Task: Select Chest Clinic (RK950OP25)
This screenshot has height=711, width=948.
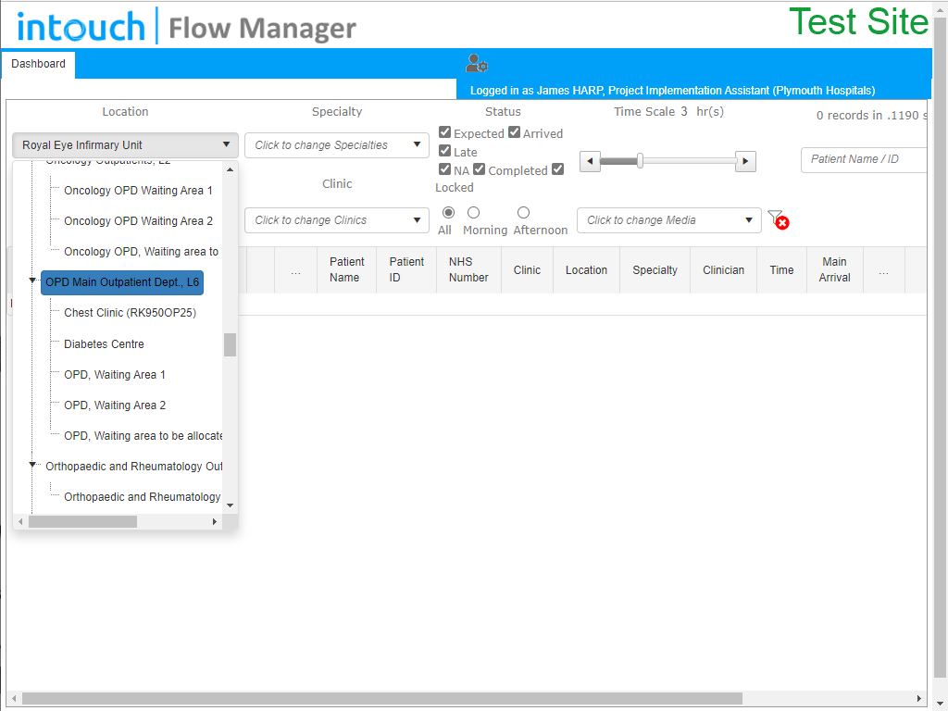Action: pos(130,313)
